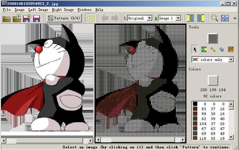Click the 200 198 194 color value
Viewport: 239px width, 150px height.
pyautogui.click(x=213, y=90)
